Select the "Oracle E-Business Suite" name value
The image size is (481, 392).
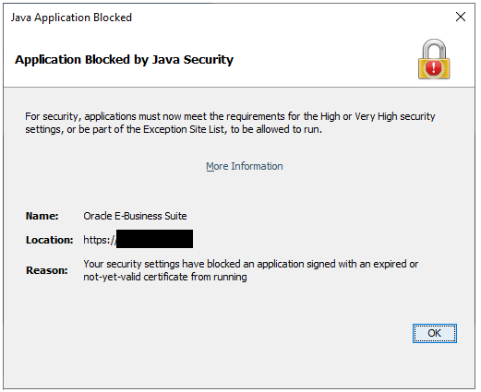coord(135,216)
